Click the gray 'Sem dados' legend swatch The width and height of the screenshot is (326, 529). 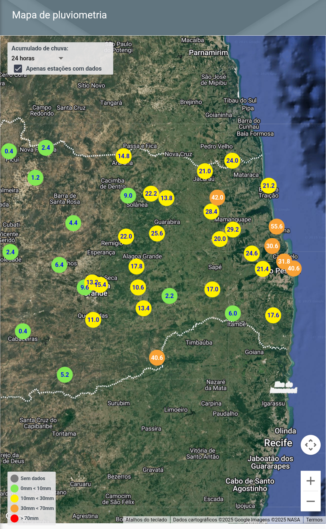tap(14, 478)
